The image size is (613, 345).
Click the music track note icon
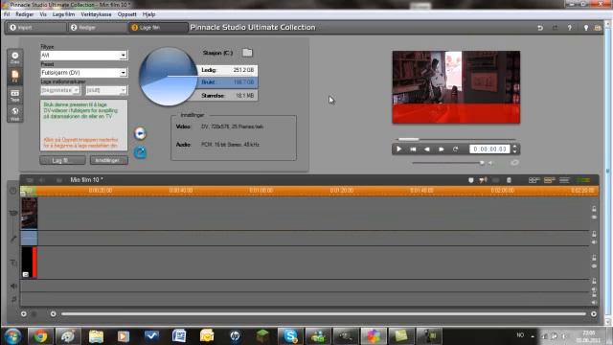pos(13,299)
